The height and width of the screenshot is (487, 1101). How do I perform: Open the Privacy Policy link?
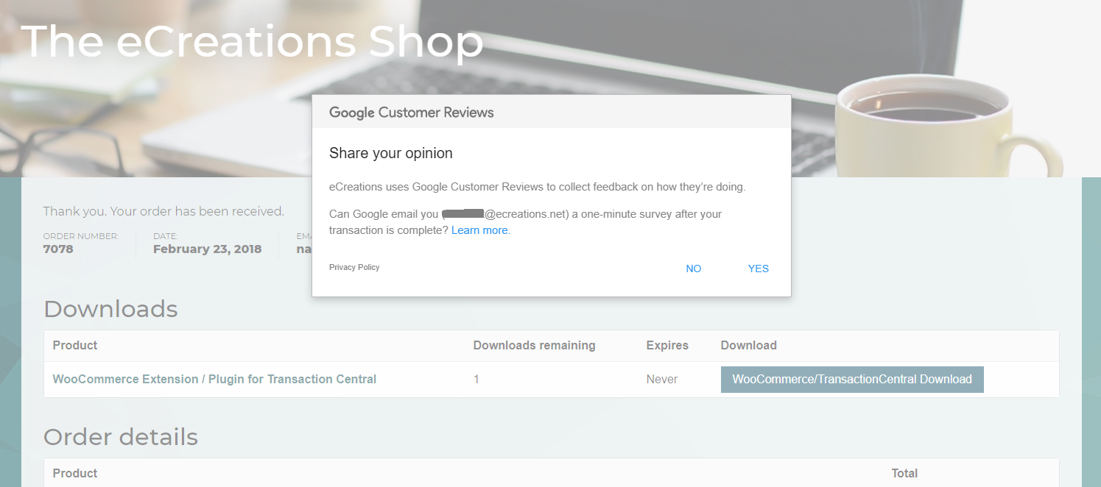tap(354, 267)
